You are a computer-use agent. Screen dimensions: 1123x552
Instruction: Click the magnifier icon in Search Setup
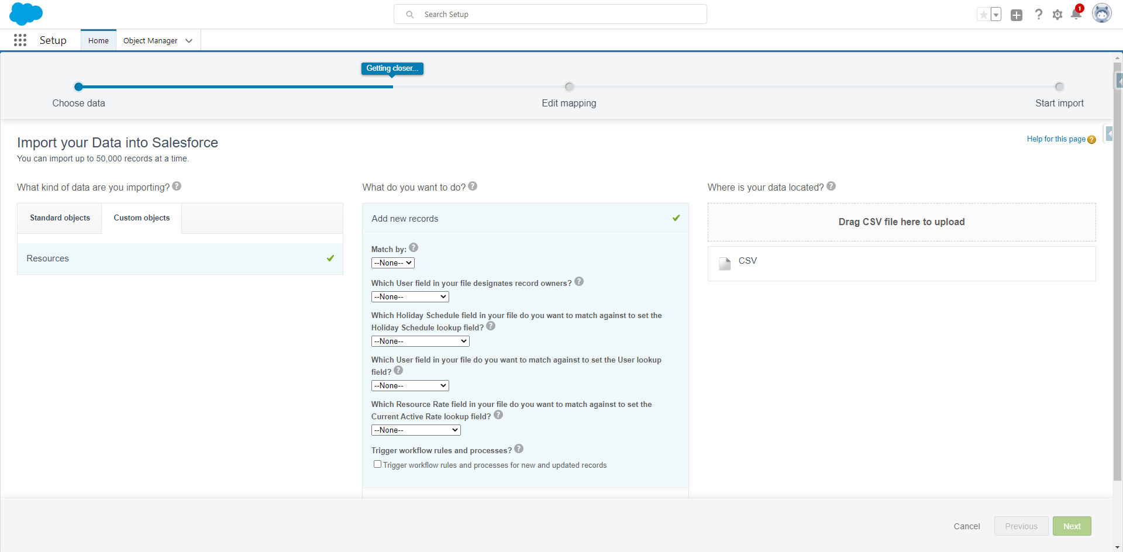click(410, 15)
